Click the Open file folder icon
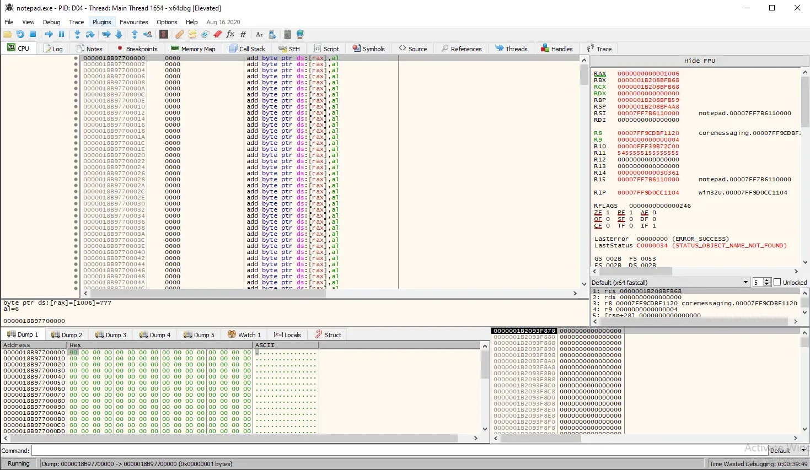The width and height of the screenshot is (810, 470). [8, 34]
